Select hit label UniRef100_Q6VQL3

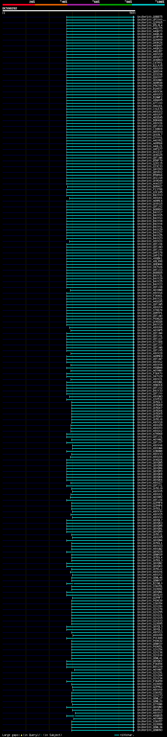point(150,627)
